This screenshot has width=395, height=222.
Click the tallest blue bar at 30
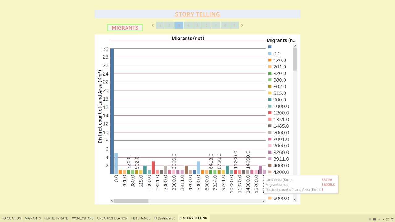click(112, 111)
